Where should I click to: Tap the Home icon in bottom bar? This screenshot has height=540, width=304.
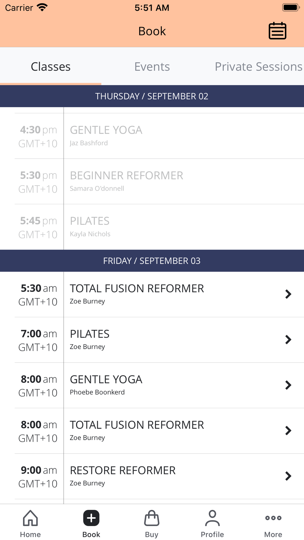click(30, 518)
